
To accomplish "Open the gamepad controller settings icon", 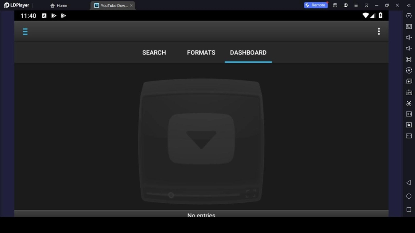I will 335,5.
